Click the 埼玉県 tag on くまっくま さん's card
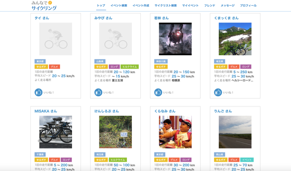This screenshot has width=291, height=171. pos(219,61)
